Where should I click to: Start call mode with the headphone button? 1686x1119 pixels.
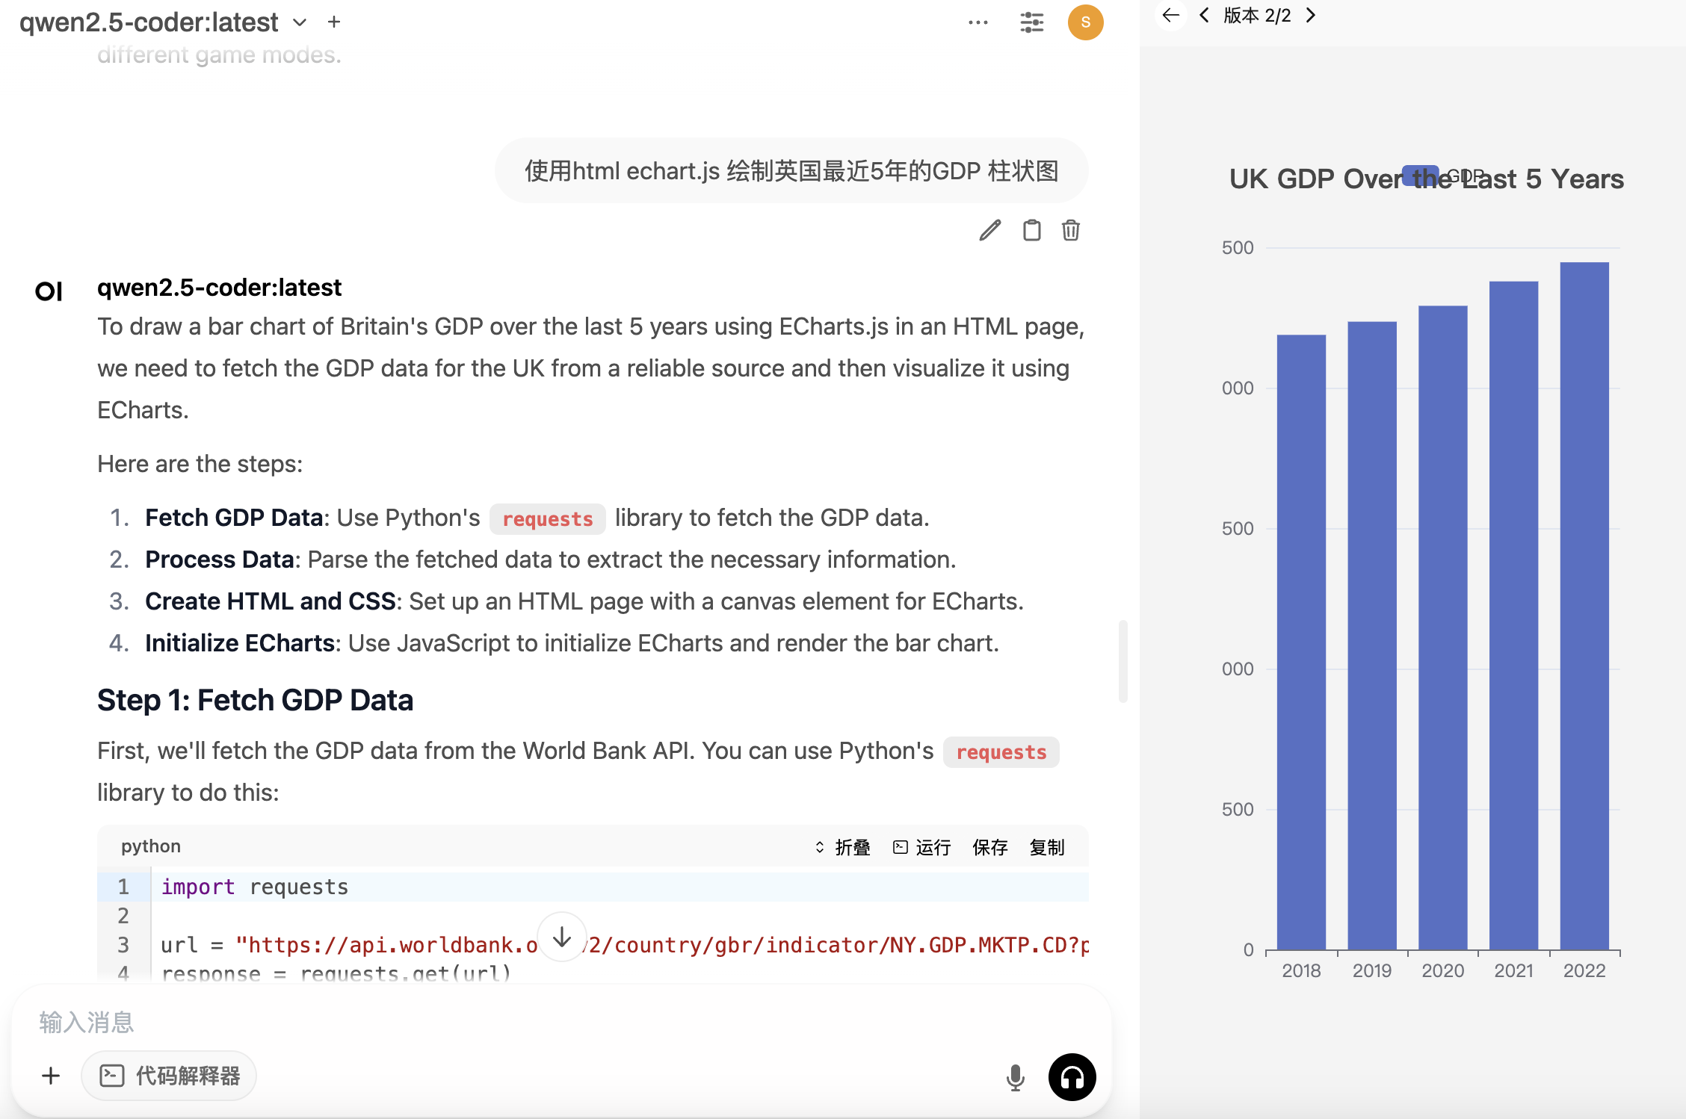coord(1072,1077)
